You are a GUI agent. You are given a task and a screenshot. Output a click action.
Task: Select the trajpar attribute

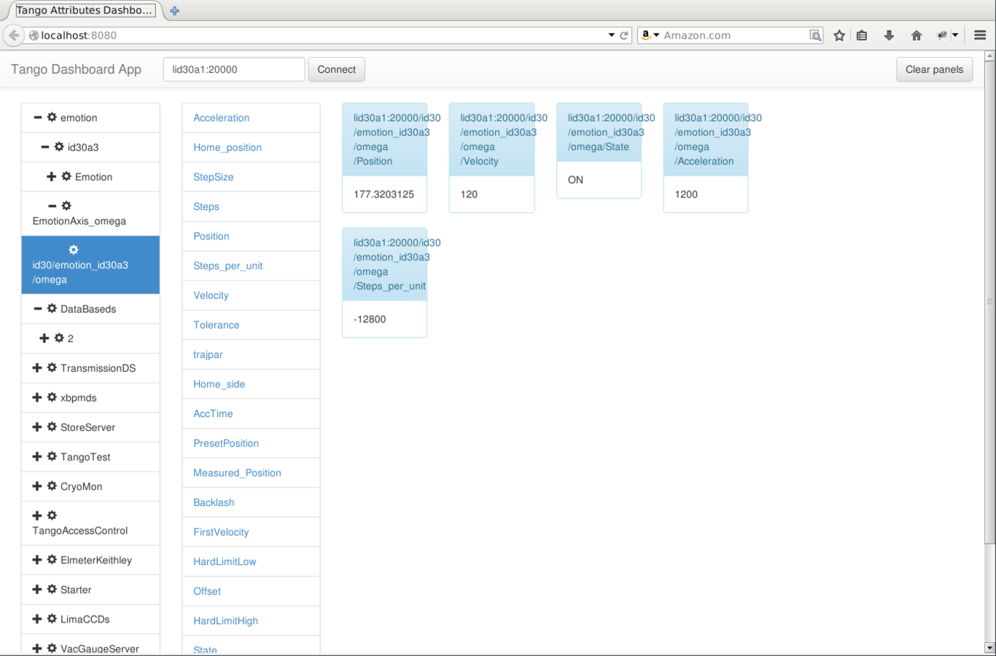tap(251, 354)
